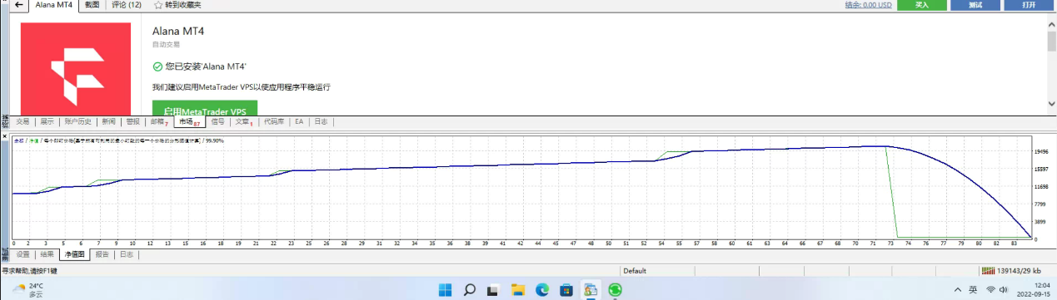Open Microsoft Edge from taskbar
This screenshot has width=1057, height=300.
542,289
